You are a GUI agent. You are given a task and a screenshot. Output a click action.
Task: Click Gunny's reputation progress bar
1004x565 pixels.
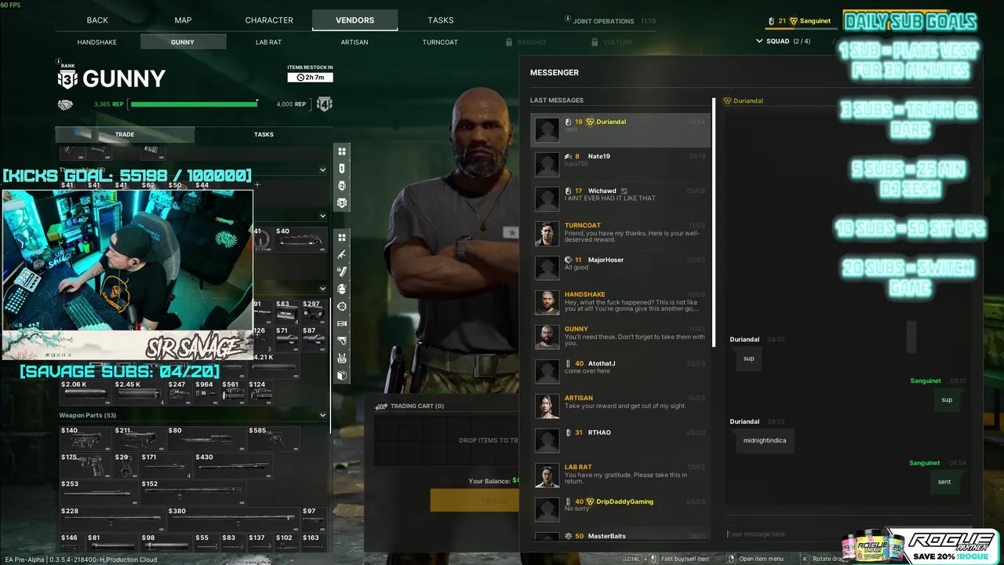click(195, 104)
